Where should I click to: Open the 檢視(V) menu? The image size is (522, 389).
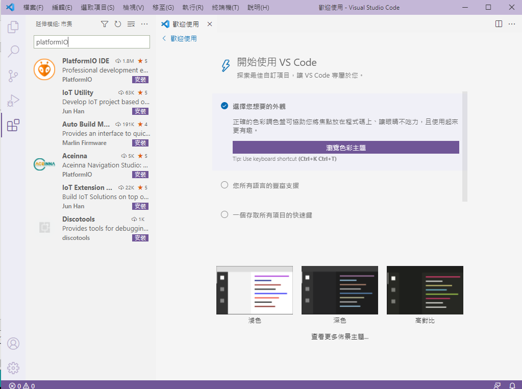click(133, 7)
